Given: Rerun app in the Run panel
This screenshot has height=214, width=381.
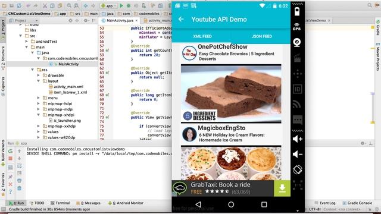Looking at the screenshot, I should [x=10, y=151].
